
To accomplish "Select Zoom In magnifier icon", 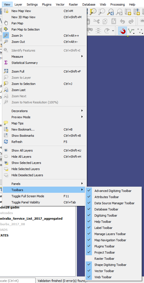I will [x=6, y=35].
